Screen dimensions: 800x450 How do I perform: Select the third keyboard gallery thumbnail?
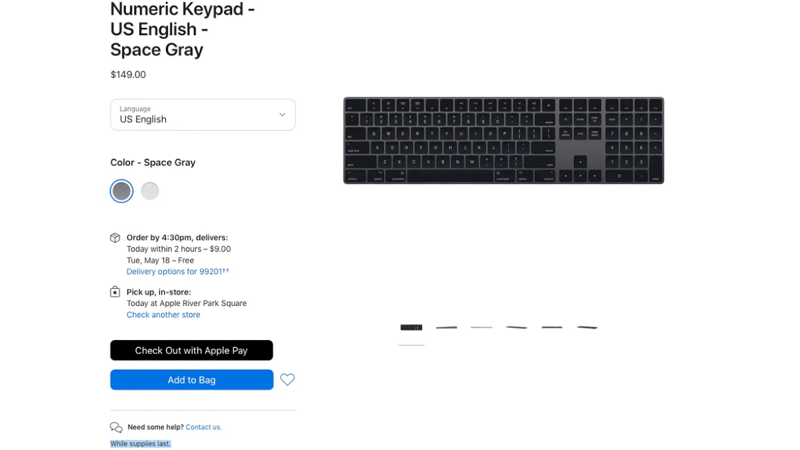click(x=481, y=327)
